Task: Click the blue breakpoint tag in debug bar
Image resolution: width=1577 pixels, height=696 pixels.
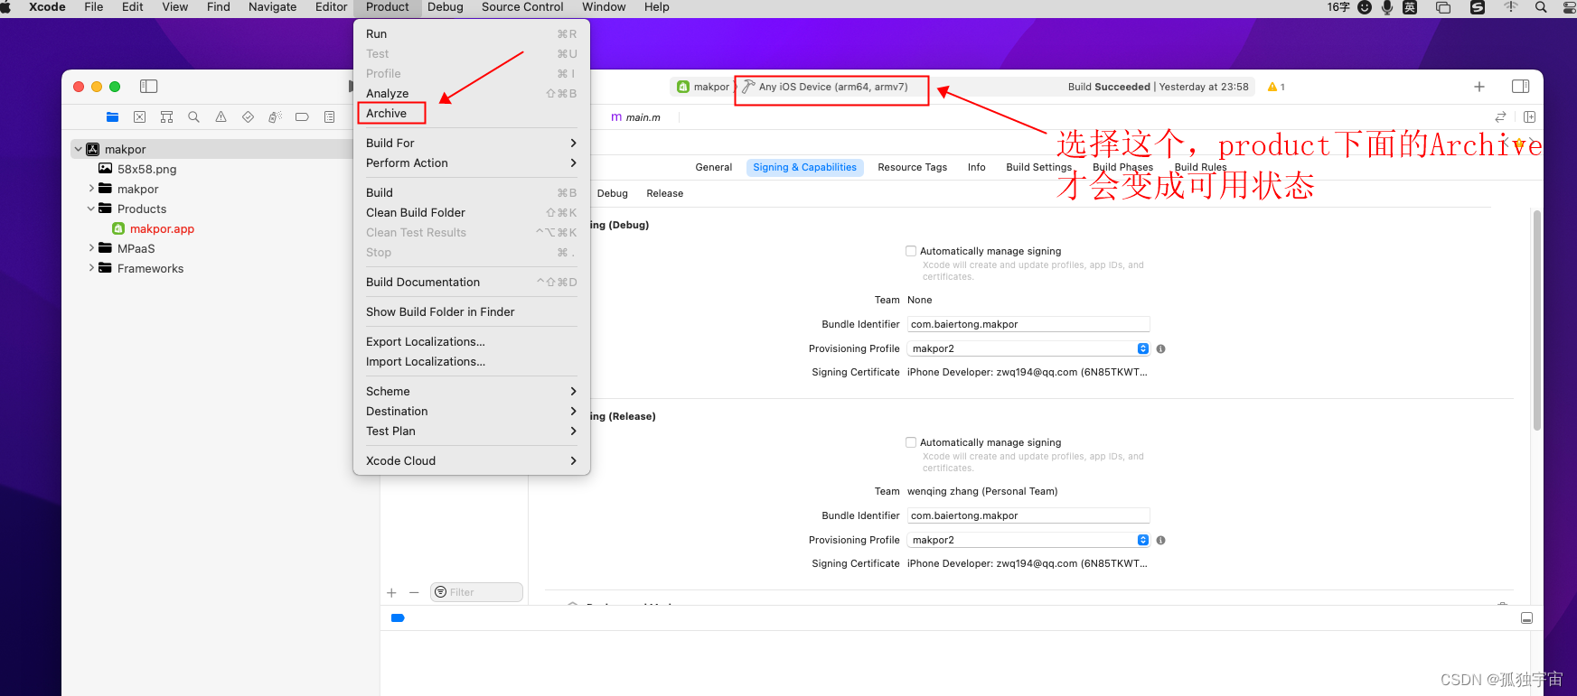Action: point(398,618)
